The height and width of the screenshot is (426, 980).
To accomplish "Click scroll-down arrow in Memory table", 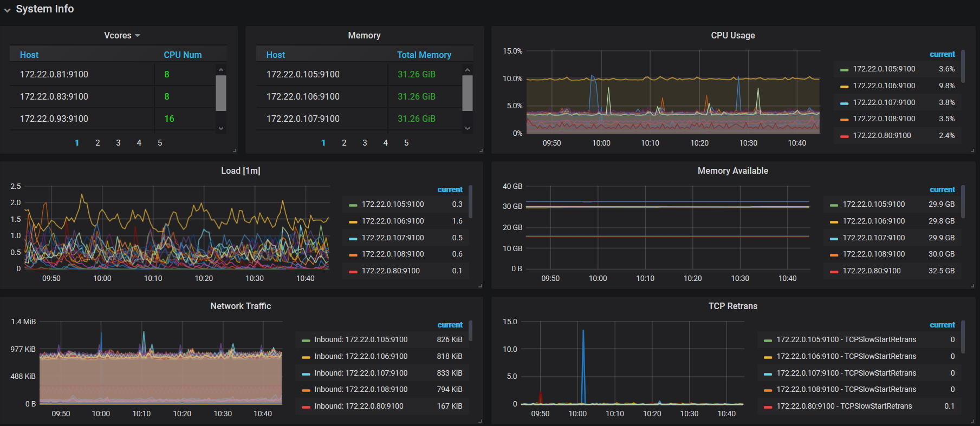I will [468, 128].
